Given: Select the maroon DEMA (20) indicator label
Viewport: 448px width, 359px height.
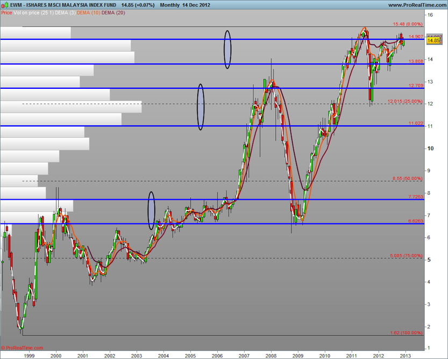Looking at the screenshot, I should pyautogui.click(x=113, y=13).
